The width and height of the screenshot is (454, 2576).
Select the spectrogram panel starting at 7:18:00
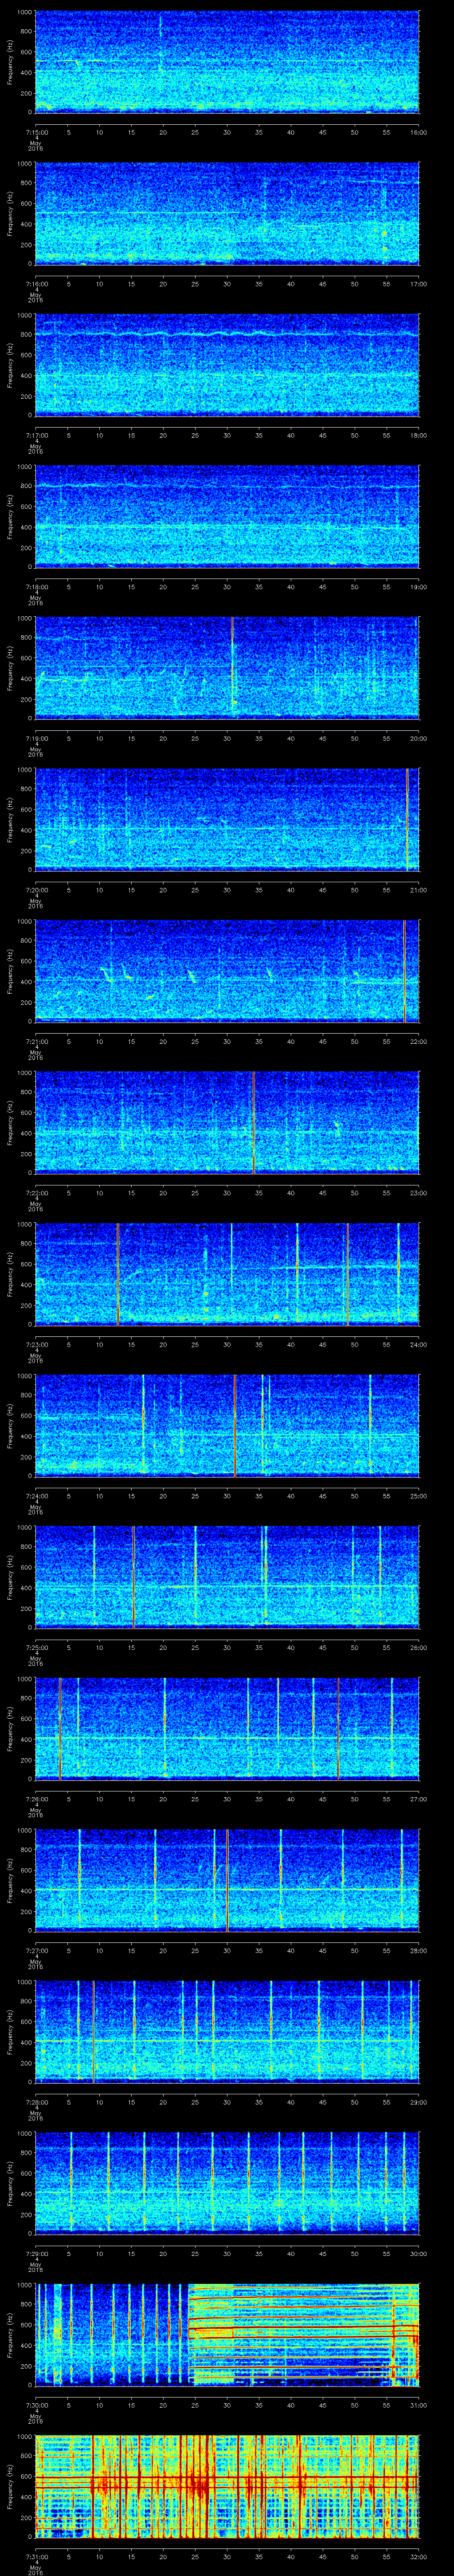click(x=227, y=516)
